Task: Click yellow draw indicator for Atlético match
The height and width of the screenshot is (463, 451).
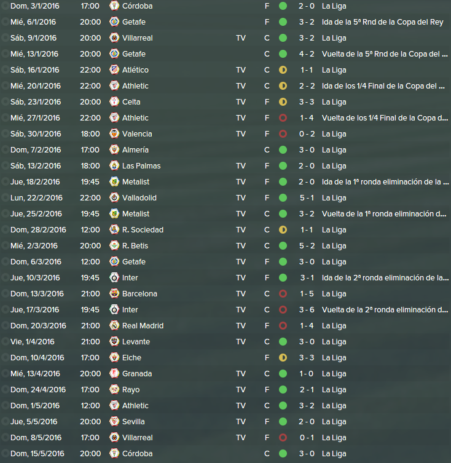Action: [x=283, y=69]
